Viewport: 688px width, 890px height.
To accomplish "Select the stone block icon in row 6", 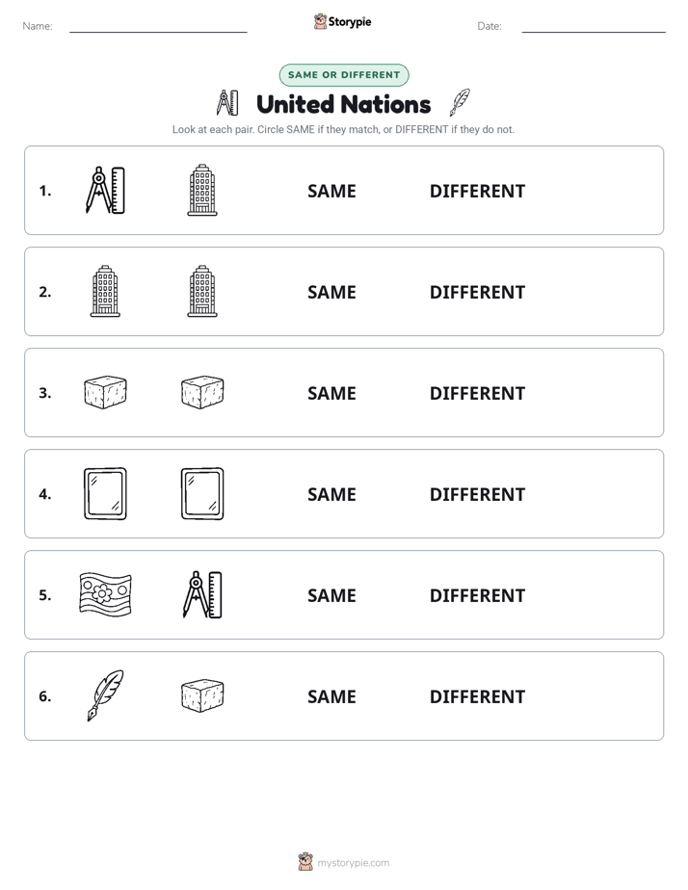I will [x=202, y=695].
